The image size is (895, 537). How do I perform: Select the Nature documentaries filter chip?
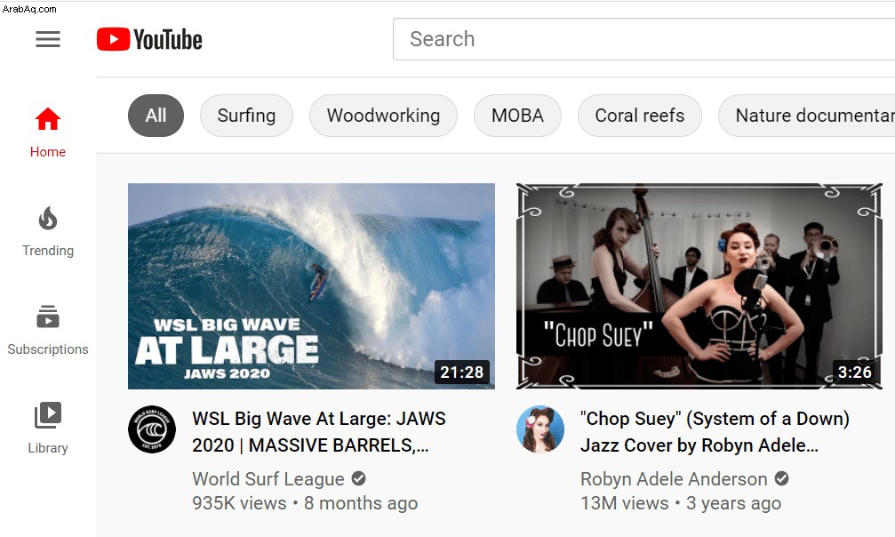pos(807,116)
